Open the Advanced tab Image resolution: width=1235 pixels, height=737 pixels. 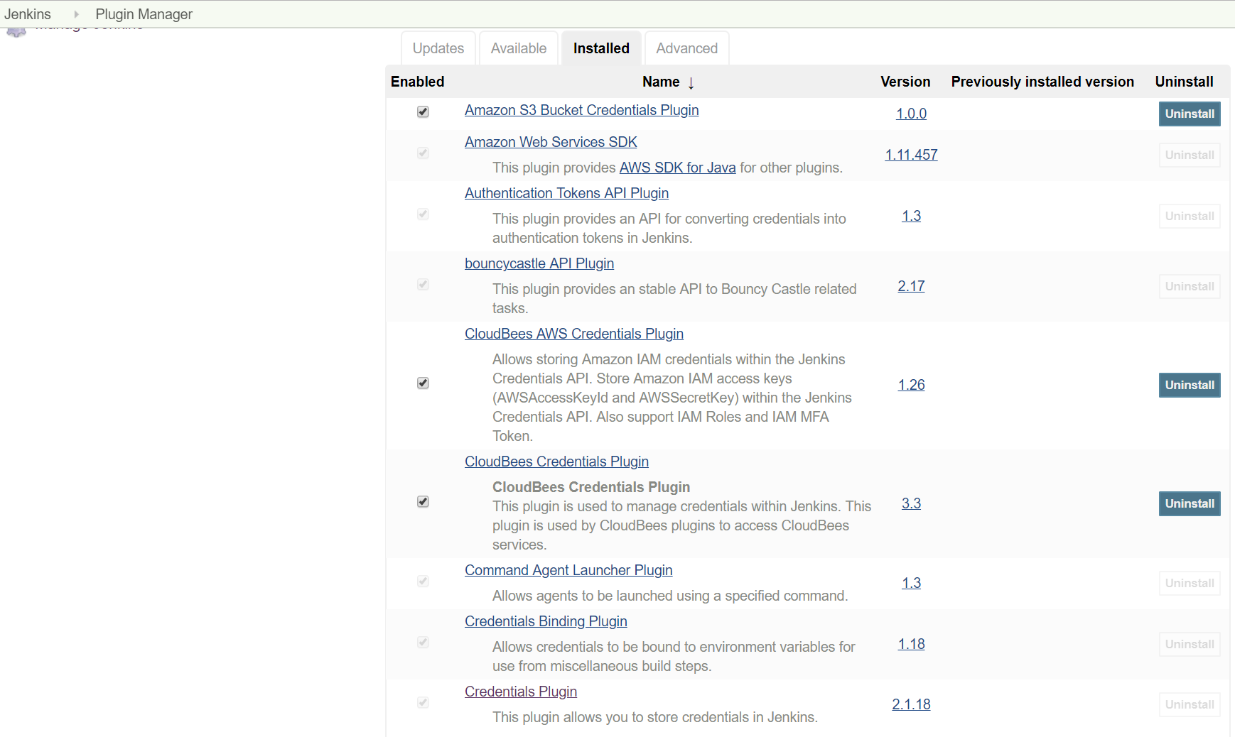(x=686, y=48)
